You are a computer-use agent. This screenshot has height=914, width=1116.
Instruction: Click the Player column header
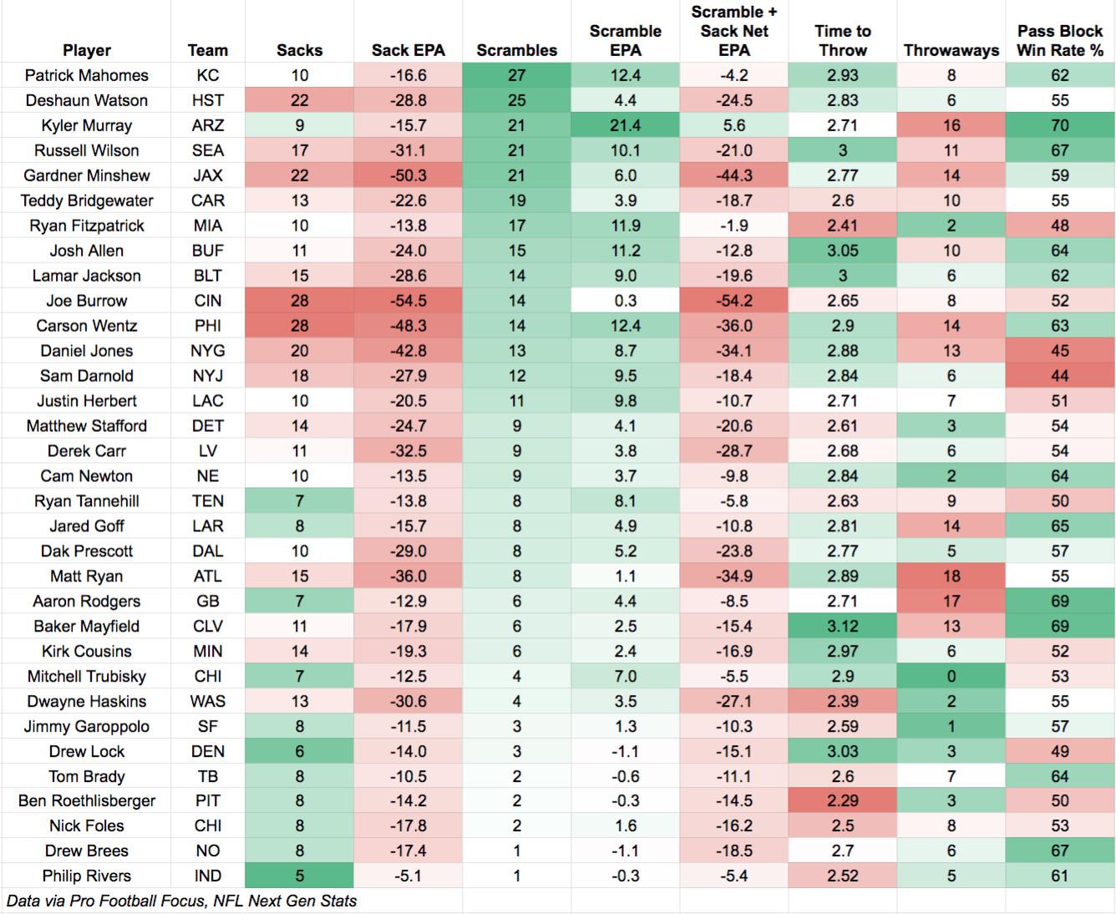pyautogui.click(x=86, y=50)
